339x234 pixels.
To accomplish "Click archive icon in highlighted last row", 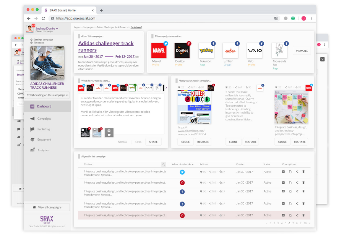I will [x=283, y=215].
